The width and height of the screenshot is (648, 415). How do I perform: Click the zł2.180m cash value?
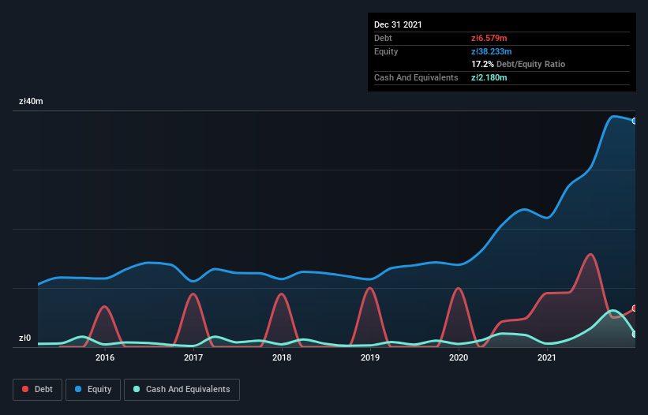pos(489,77)
